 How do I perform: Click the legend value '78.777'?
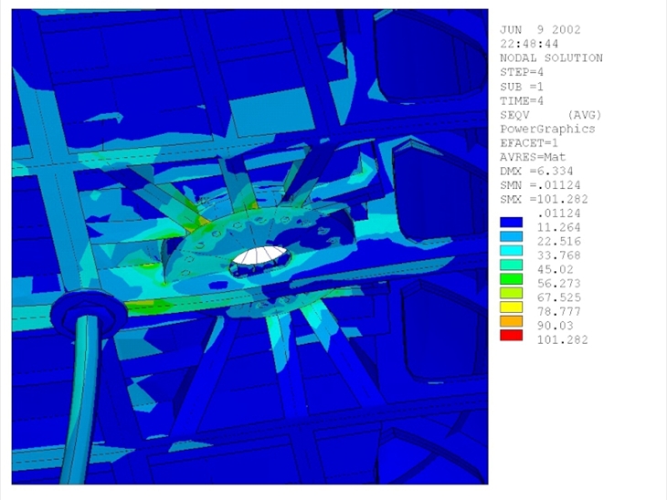point(558,312)
